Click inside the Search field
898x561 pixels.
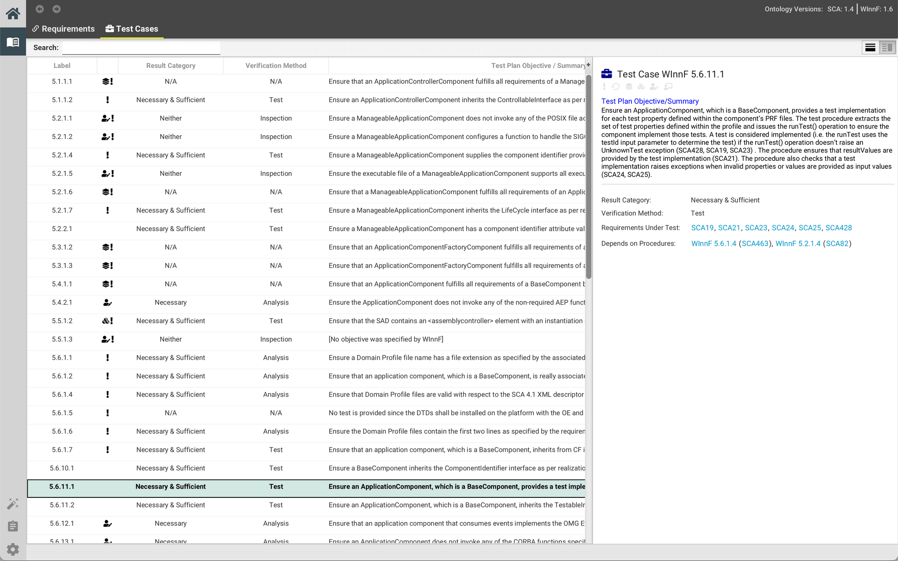(x=141, y=47)
